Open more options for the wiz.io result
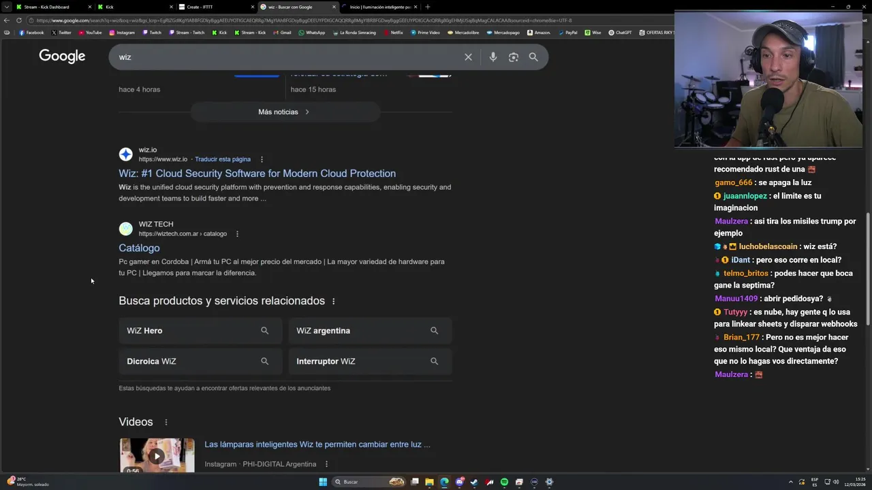 262,159
